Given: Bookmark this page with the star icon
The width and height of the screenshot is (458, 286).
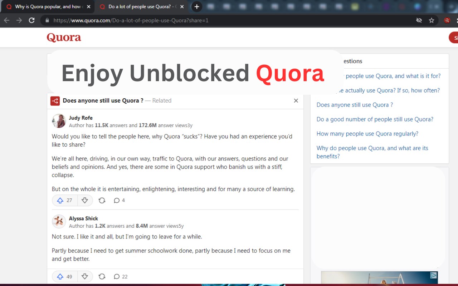Looking at the screenshot, I should [x=432, y=20].
